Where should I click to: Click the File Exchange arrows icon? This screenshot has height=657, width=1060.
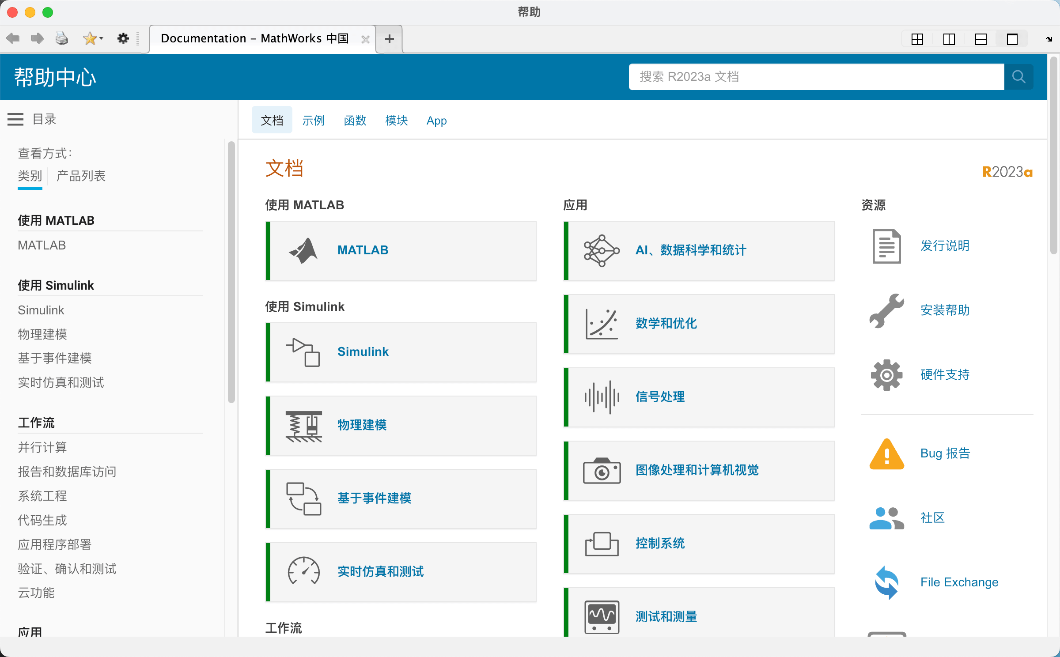887,583
